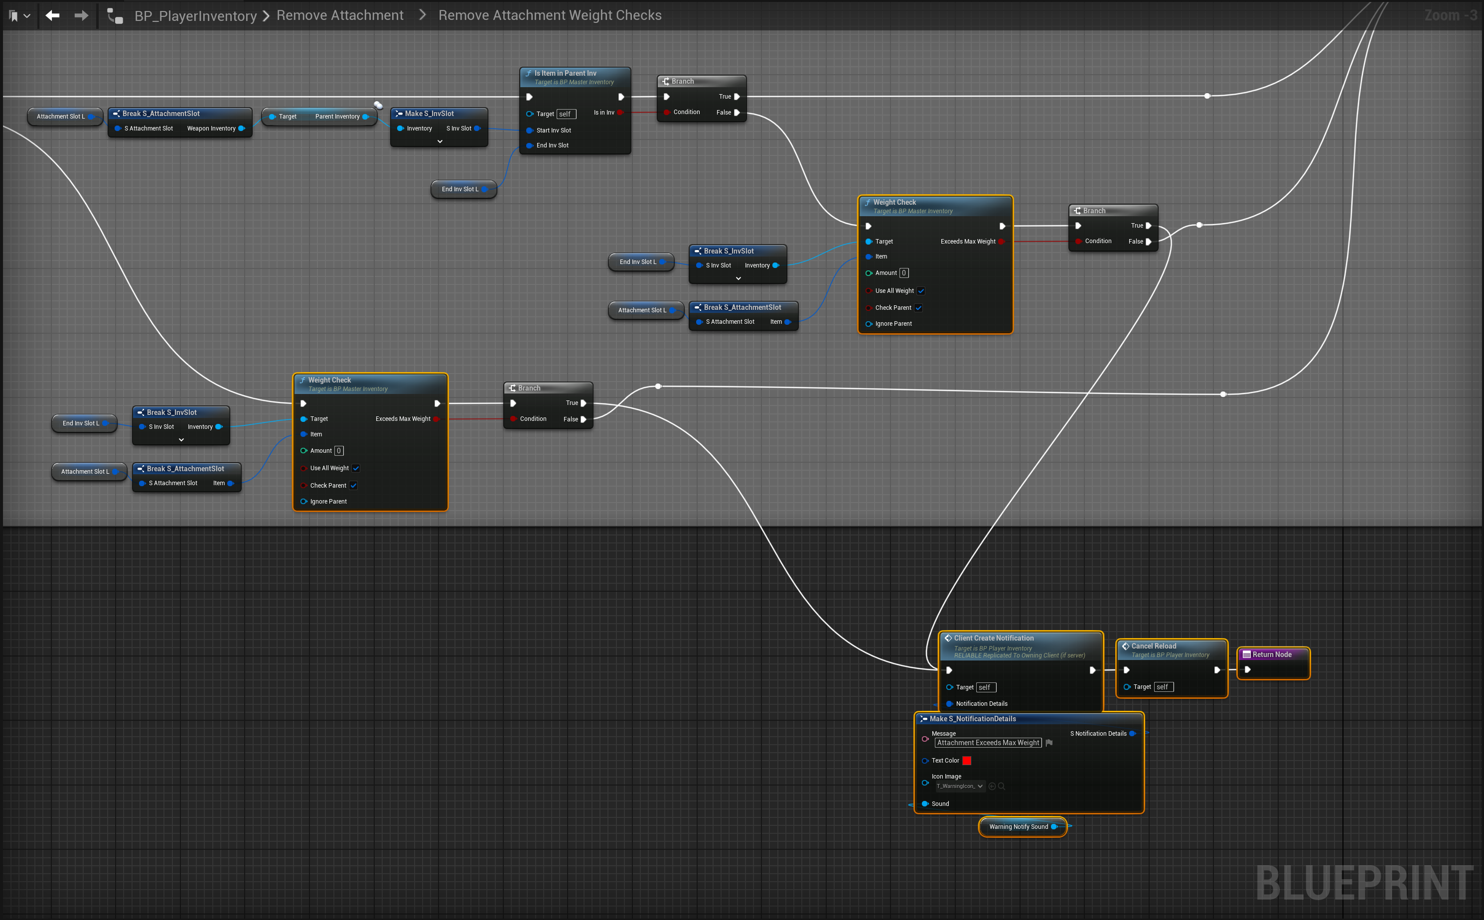
Task: Select the Warning Notify Sound variable node
Action: point(1019,826)
